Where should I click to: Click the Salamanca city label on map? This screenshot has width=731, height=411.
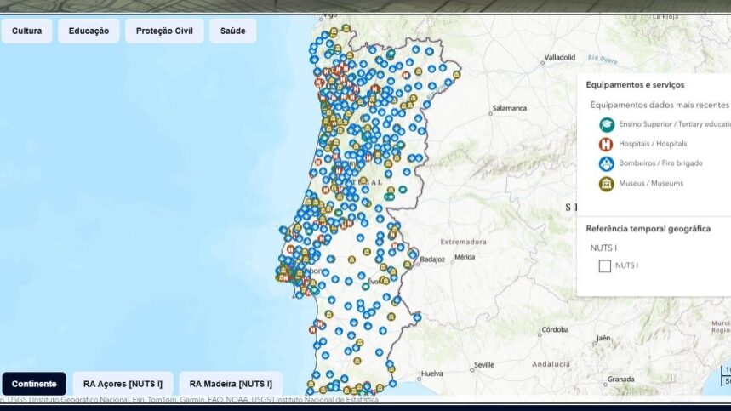click(511, 109)
